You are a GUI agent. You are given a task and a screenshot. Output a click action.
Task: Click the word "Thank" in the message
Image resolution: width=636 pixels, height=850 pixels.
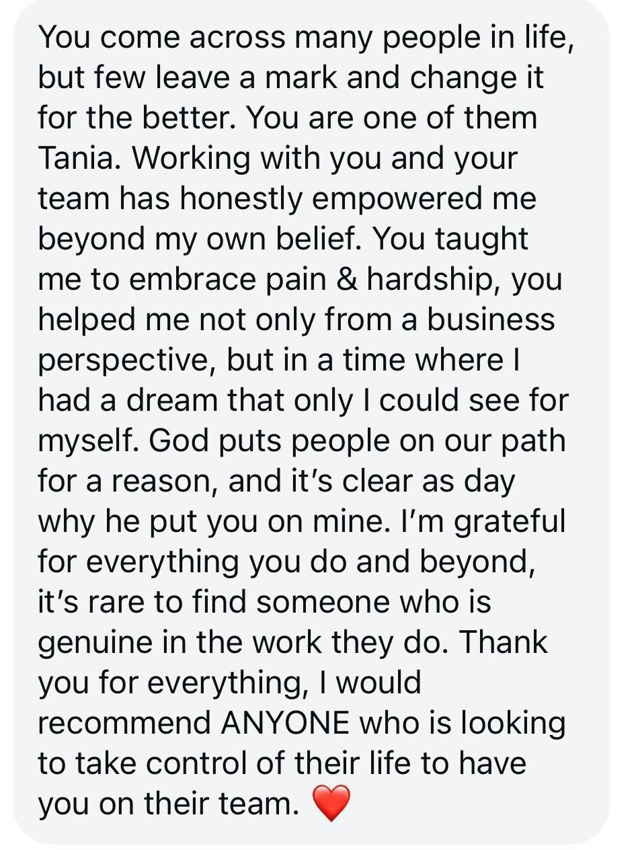pos(502,642)
